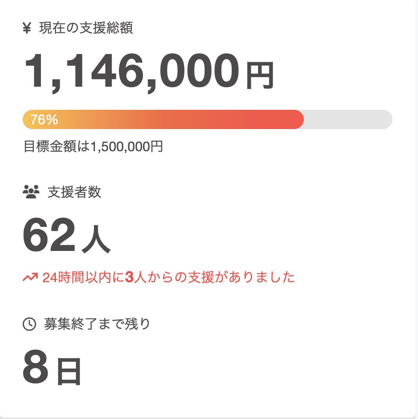Select the 支援者数 heading
The height and width of the screenshot is (419, 418).
[x=74, y=192]
